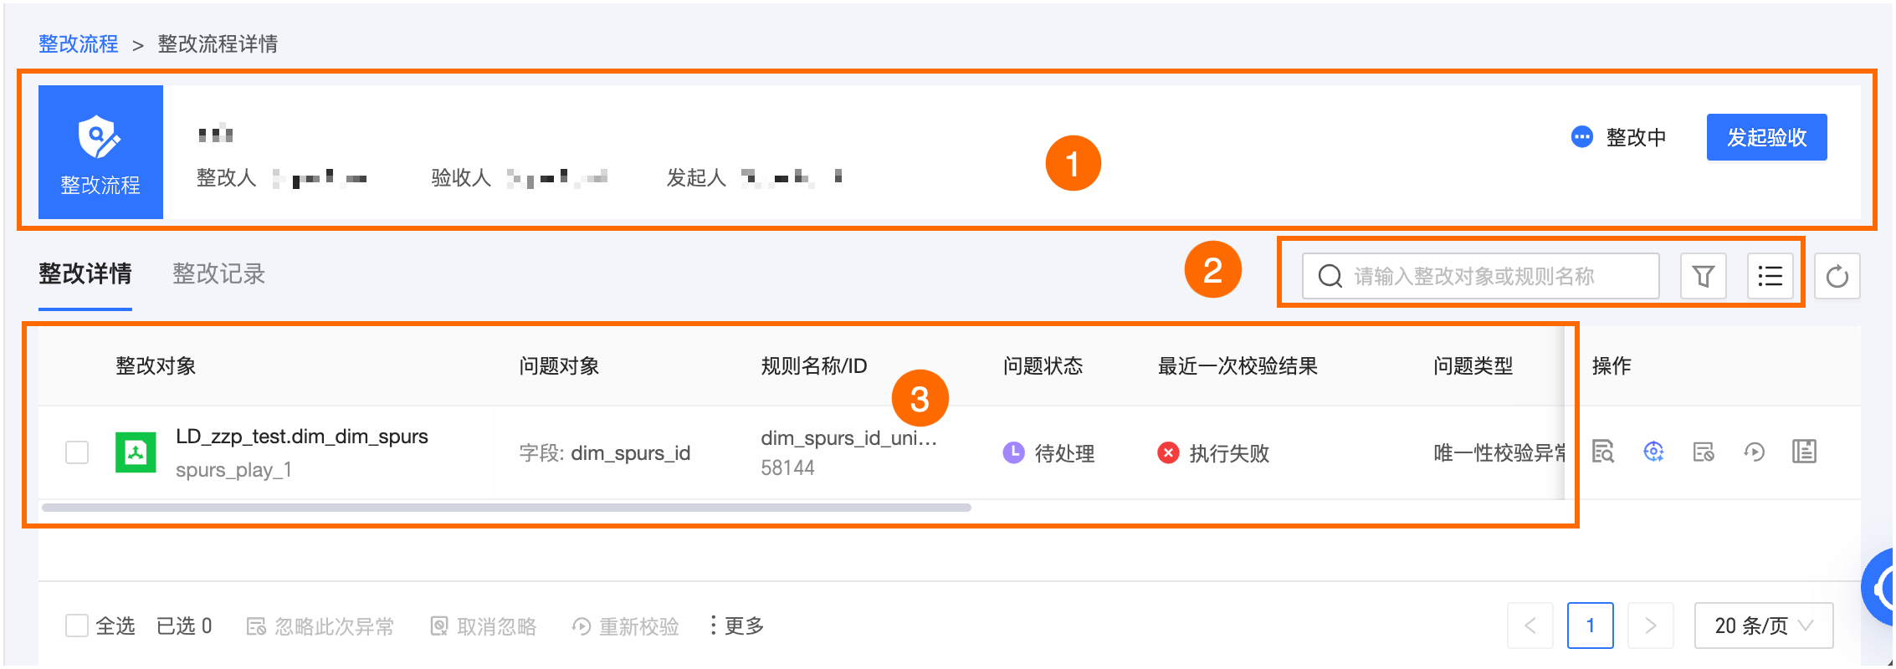Click the horizontal table scrollbar
The width and height of the screenshot is (1896, 669).
[x=506, y=508]
